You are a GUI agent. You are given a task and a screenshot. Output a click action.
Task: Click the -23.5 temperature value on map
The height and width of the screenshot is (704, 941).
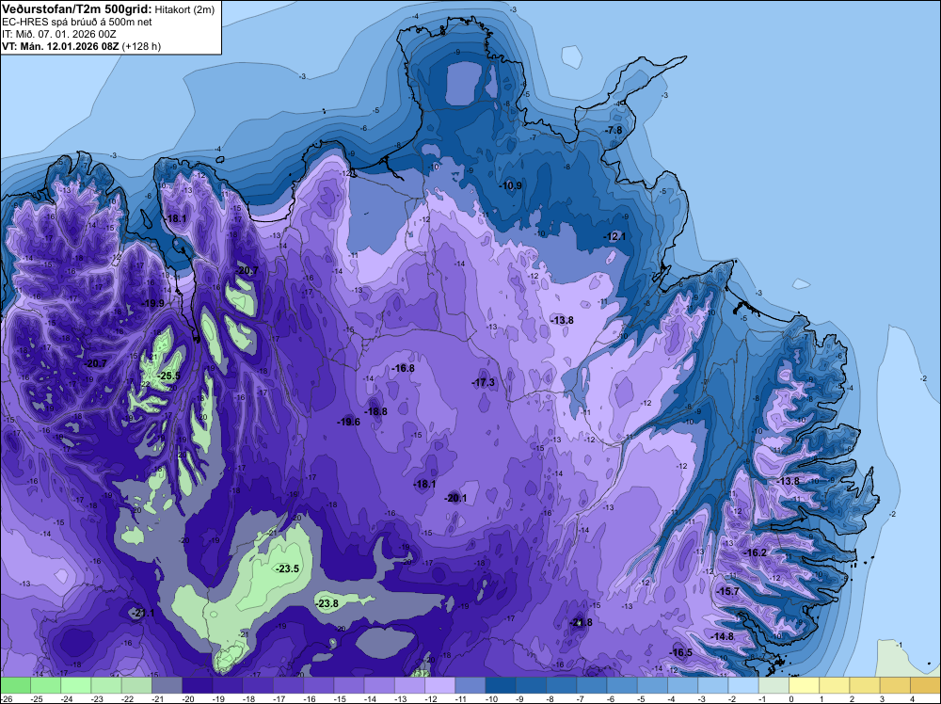287,568
